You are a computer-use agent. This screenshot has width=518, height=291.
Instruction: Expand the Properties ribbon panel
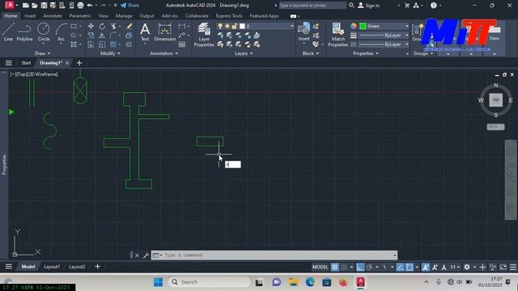[366, 53]
